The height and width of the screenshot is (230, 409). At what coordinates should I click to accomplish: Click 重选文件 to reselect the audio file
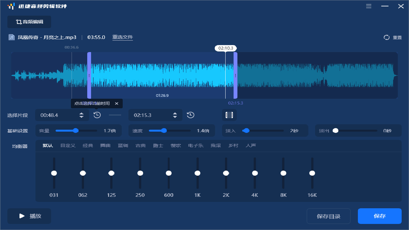point(122,37)
